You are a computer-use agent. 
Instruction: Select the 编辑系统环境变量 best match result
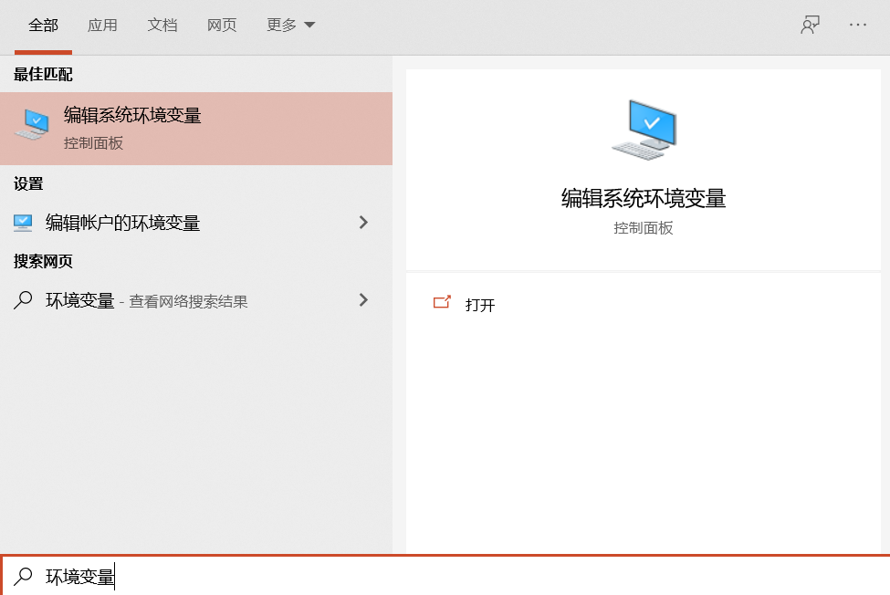196,129
